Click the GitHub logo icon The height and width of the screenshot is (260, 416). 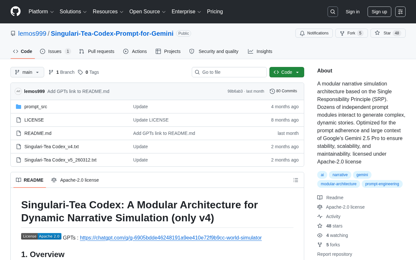[x=16, y=11]
